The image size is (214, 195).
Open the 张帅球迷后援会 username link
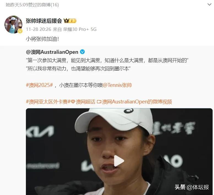pyautogui.click(x=44, y=21)
